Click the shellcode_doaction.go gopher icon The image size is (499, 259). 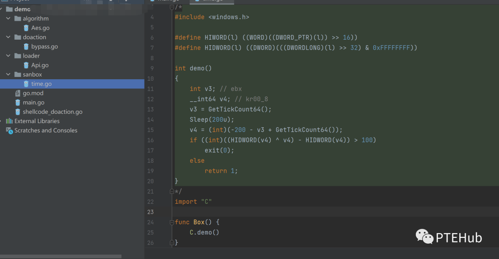[x=18, y=112]
